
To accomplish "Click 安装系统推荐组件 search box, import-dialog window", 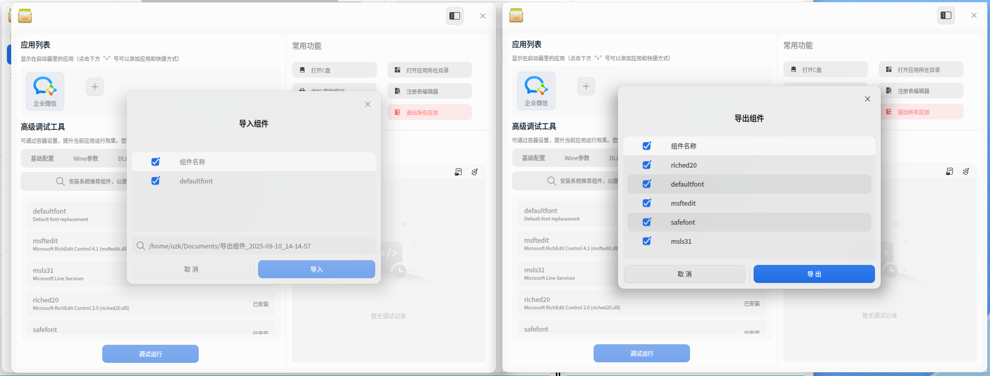I will pyautogui.click(x=74, y=181).
